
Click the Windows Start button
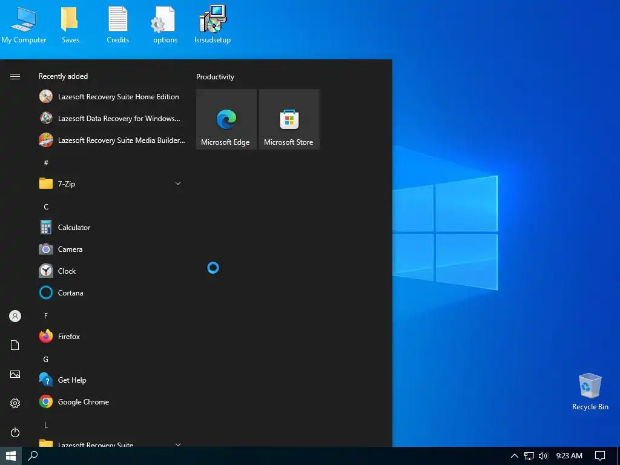11,456
